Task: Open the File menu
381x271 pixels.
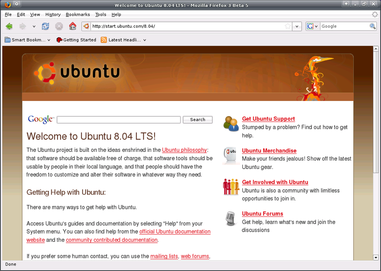Action: pos(8,15)
